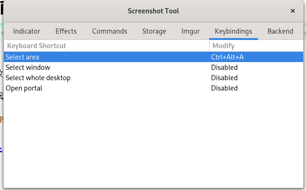Switch to the Backend tab

click(280, 31)
